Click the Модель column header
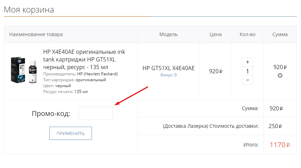 [169, 34]
